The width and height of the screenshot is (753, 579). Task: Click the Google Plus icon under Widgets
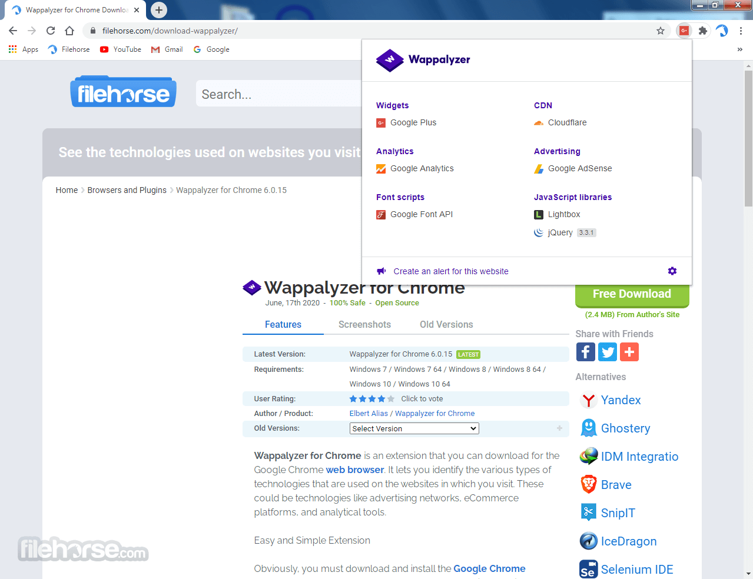381,123
